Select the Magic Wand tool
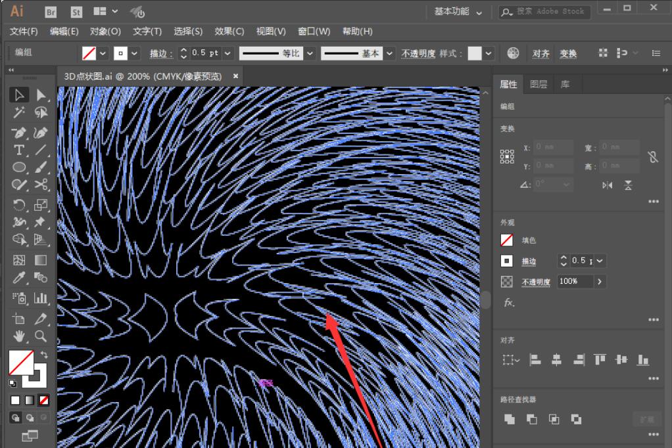 [x=19, y=112]
